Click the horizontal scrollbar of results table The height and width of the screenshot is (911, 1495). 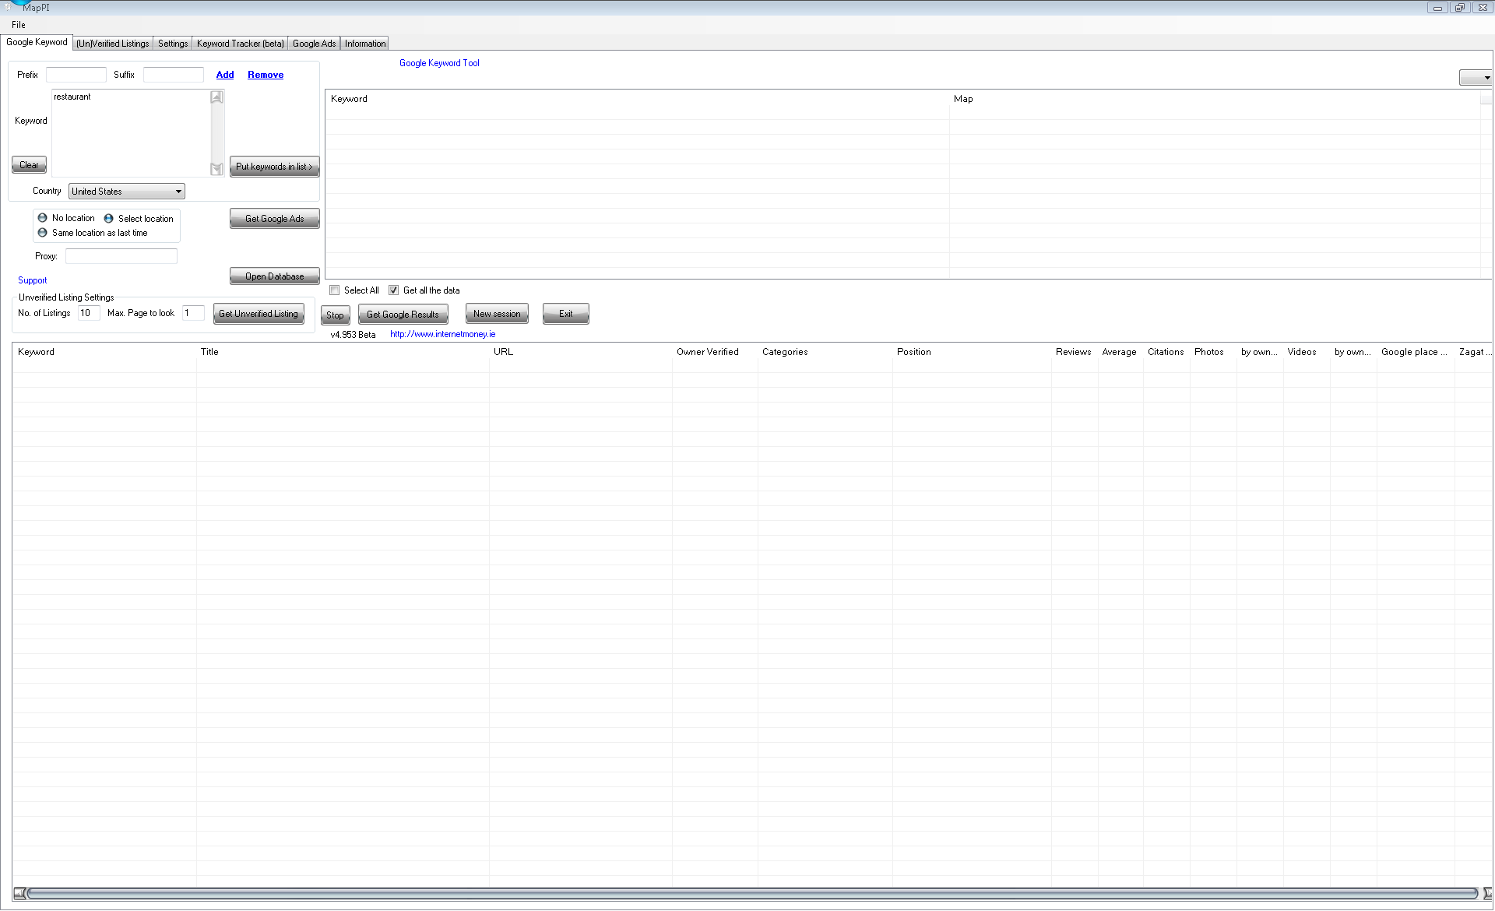[752, 893]
